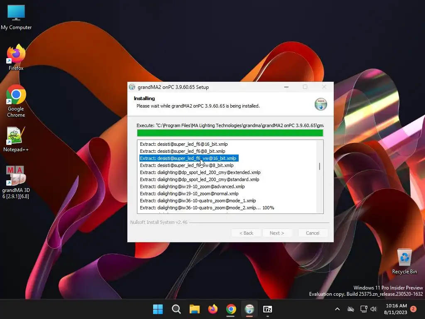Screen dimensions: 425x319
Task: Click the Back button in Setup
Action: [246, 233]
